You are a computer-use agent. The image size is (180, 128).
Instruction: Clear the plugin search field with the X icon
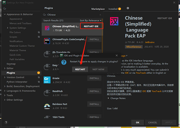[x=100, y=15]
